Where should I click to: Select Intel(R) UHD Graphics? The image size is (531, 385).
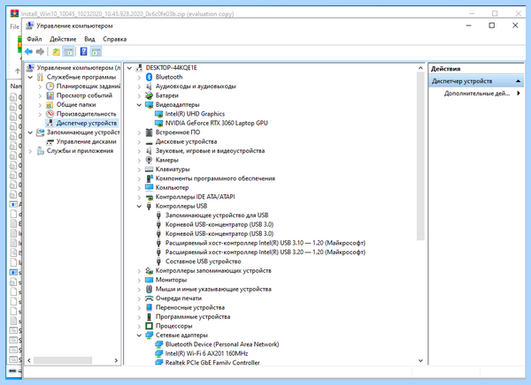pyautogui.click(x=195, y=114)
